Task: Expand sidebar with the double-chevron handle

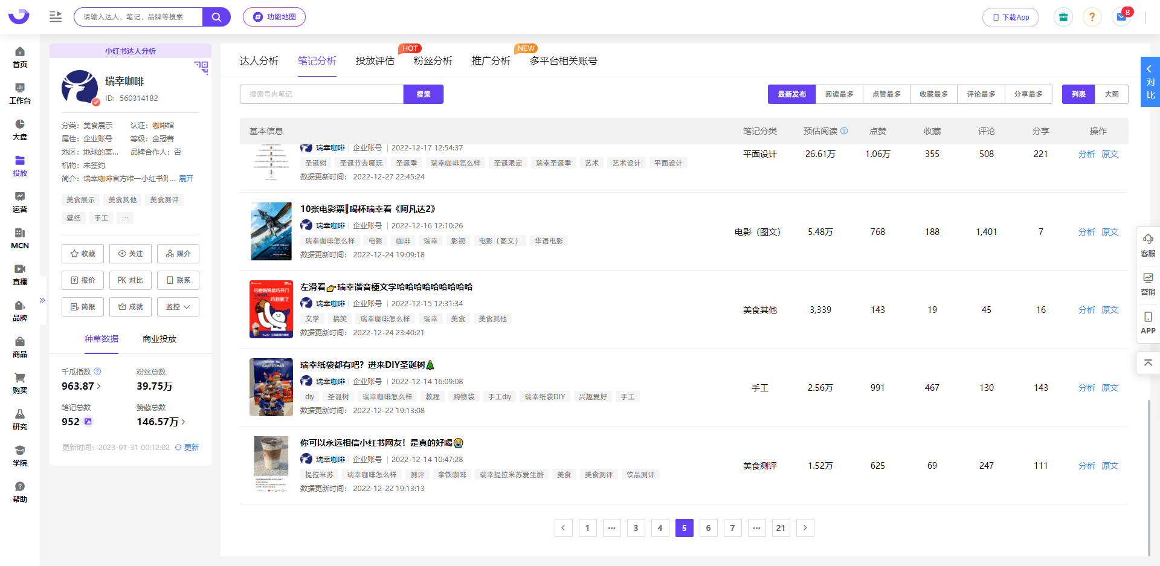Action: point(42,300)
